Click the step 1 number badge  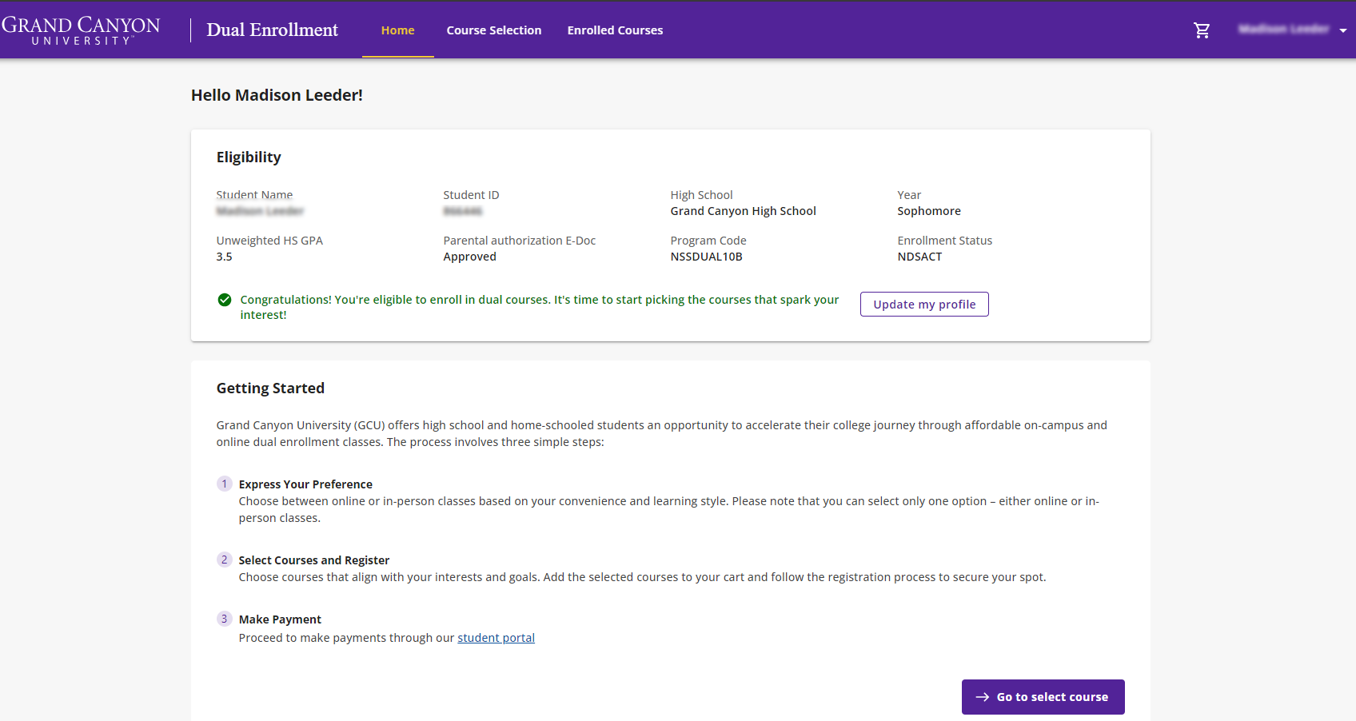coord(225,484)
